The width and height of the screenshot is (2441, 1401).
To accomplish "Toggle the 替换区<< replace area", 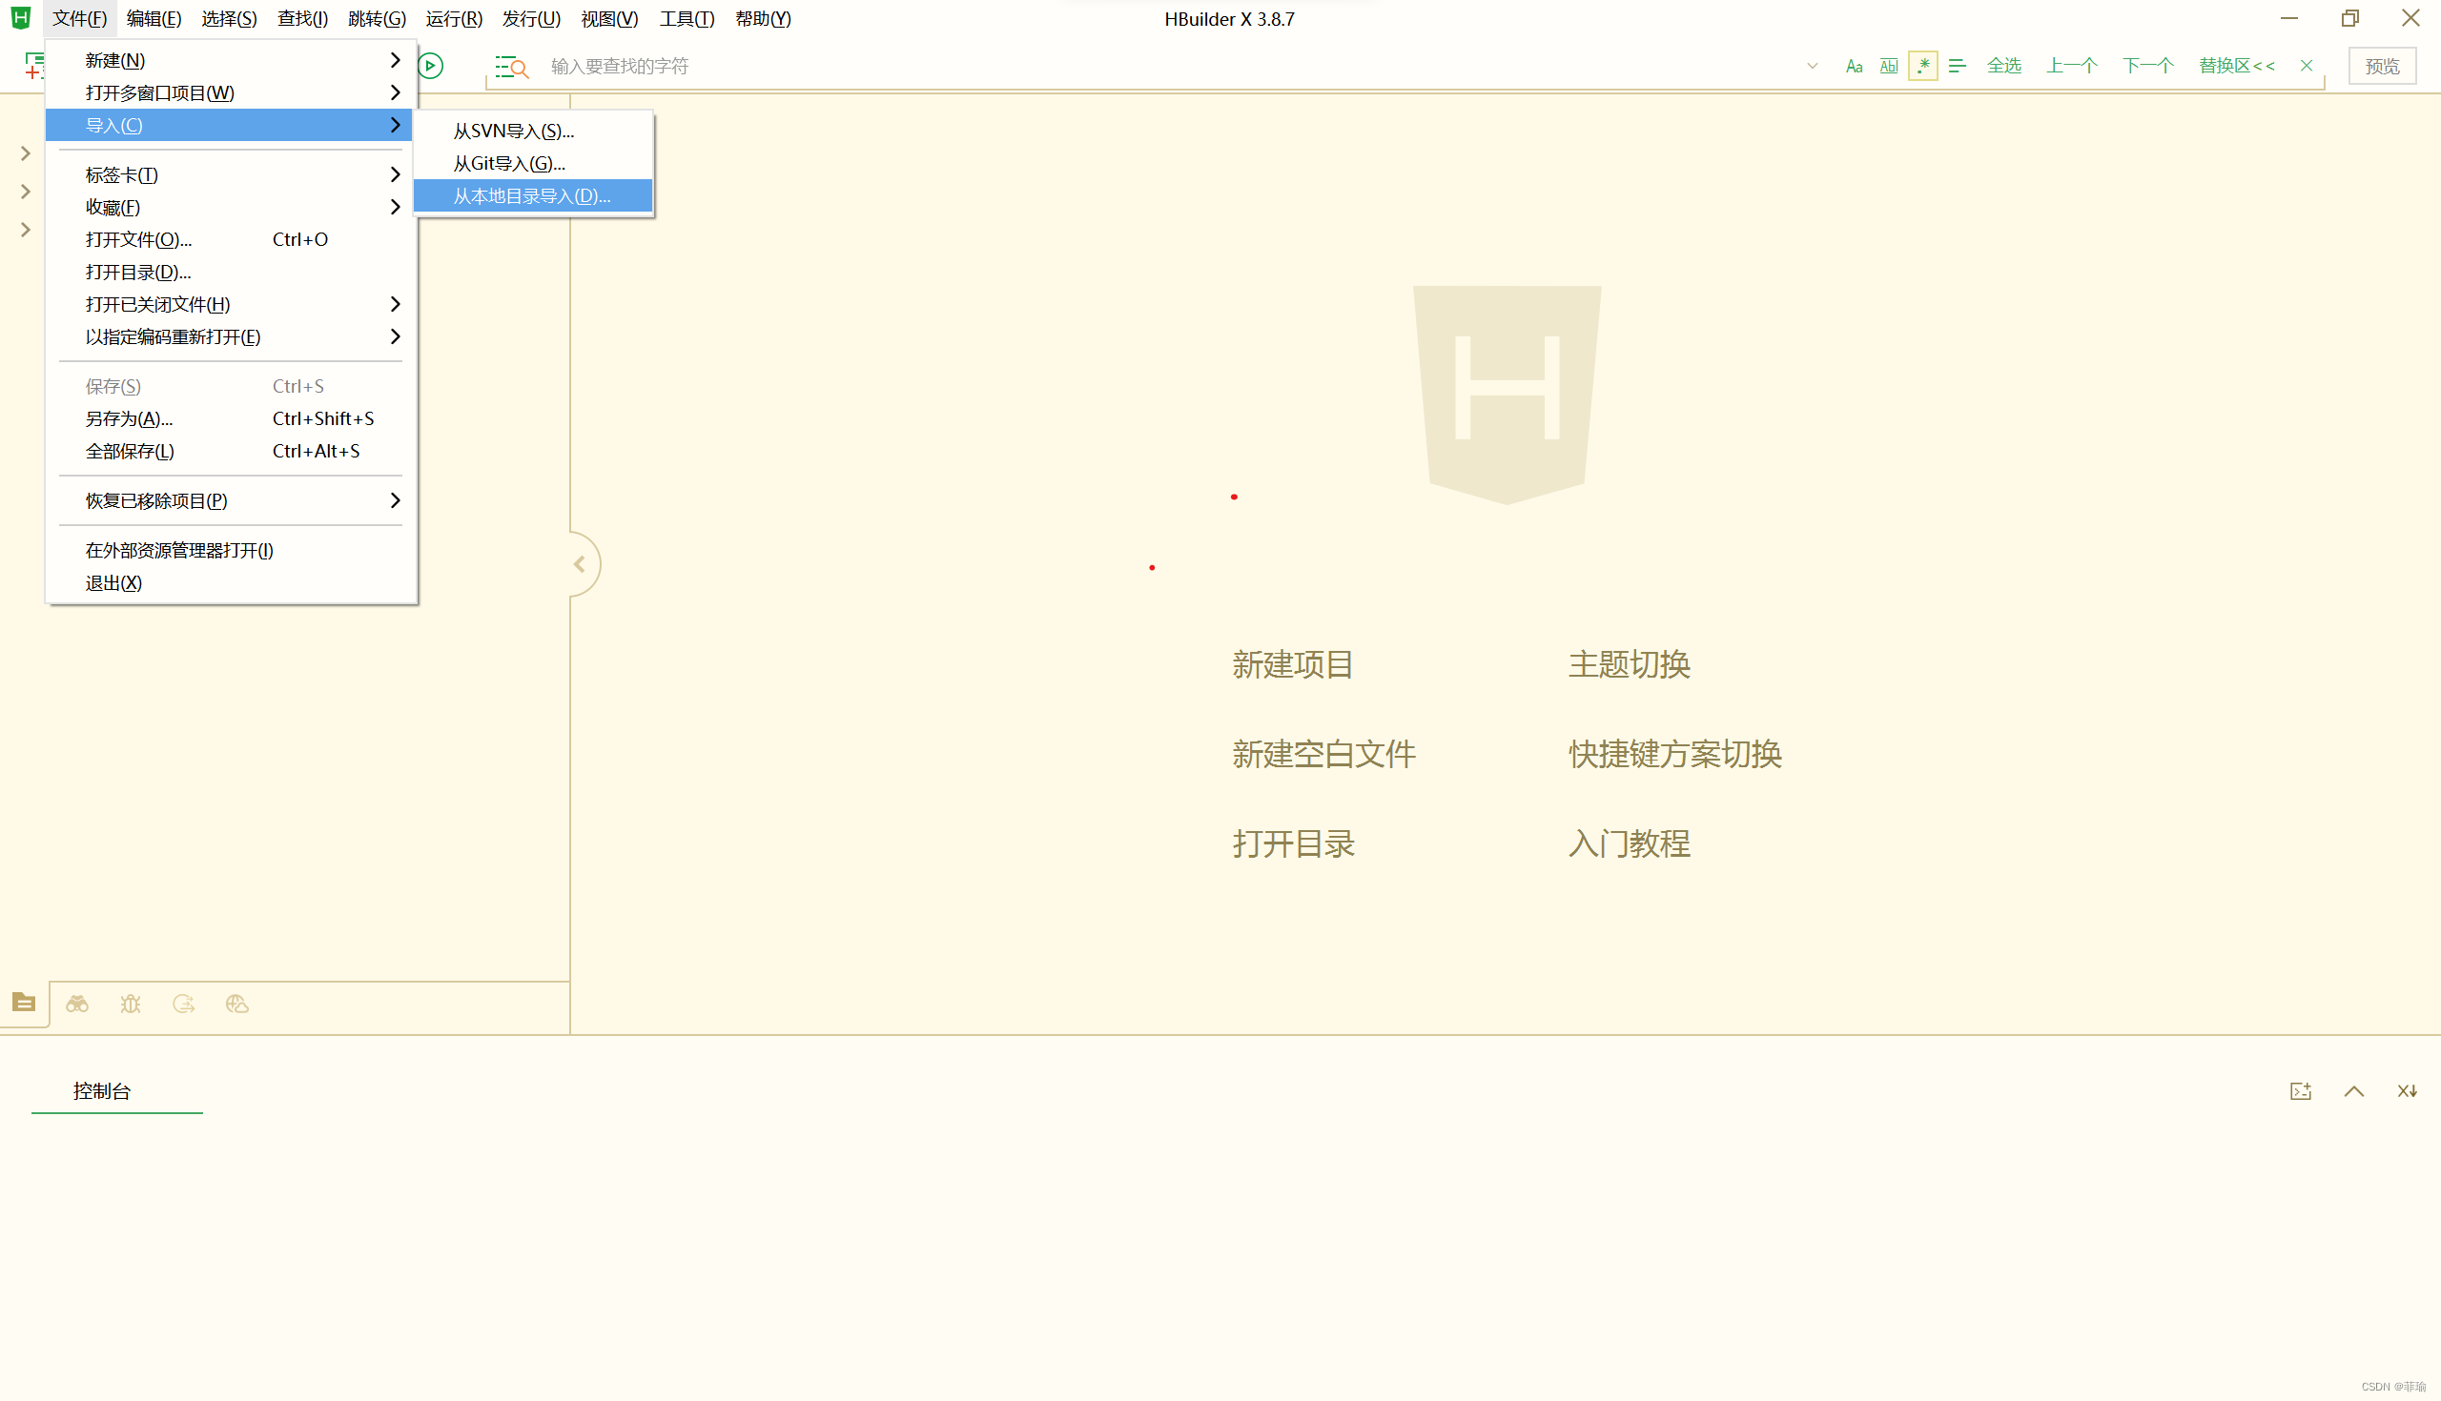I will point(2237,67).
